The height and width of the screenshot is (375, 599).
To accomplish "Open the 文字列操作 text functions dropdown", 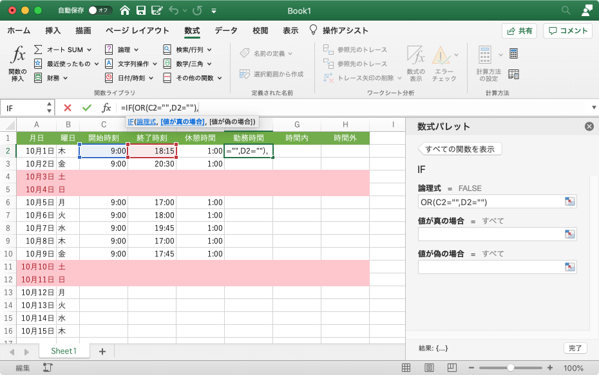I will click(x=131, y=64).
